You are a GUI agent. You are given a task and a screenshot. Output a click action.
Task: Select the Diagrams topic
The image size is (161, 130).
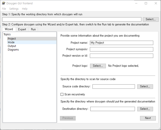32,50
